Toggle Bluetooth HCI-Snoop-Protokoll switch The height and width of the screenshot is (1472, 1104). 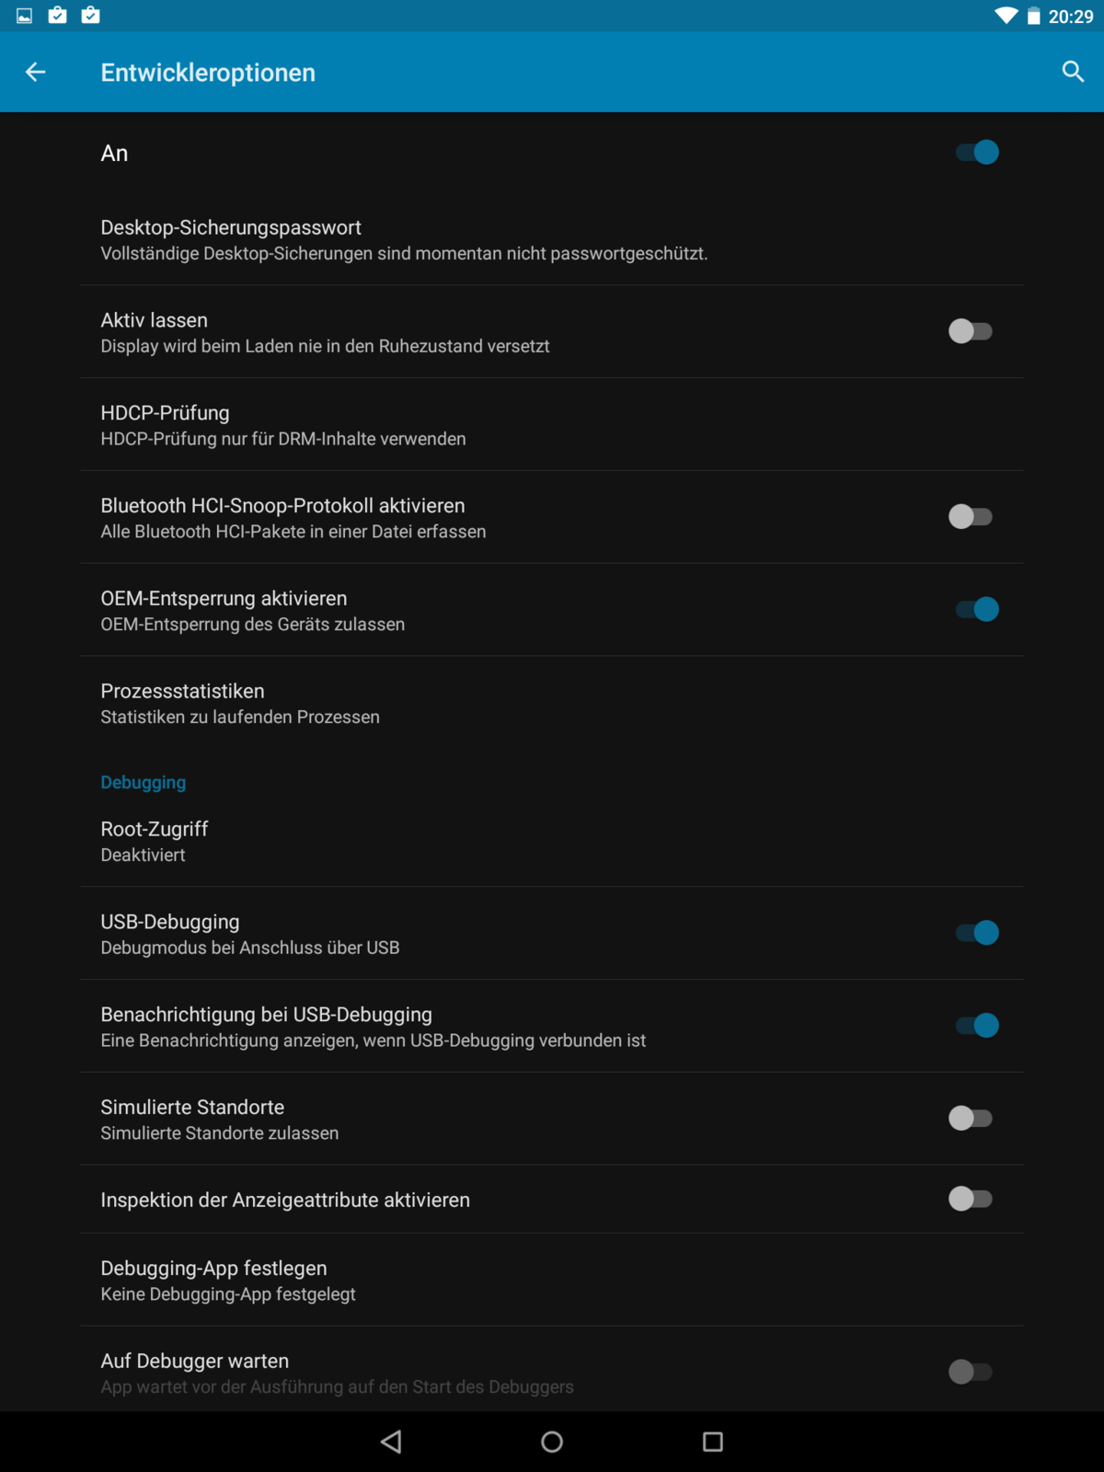[x=970, y=517]
